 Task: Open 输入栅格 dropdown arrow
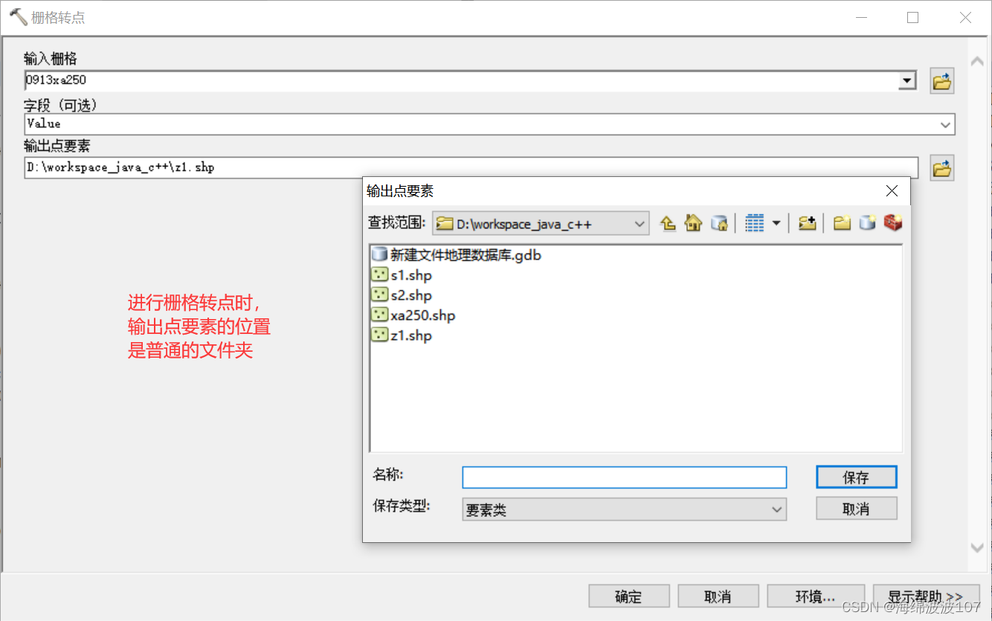[x=907, y=80]
